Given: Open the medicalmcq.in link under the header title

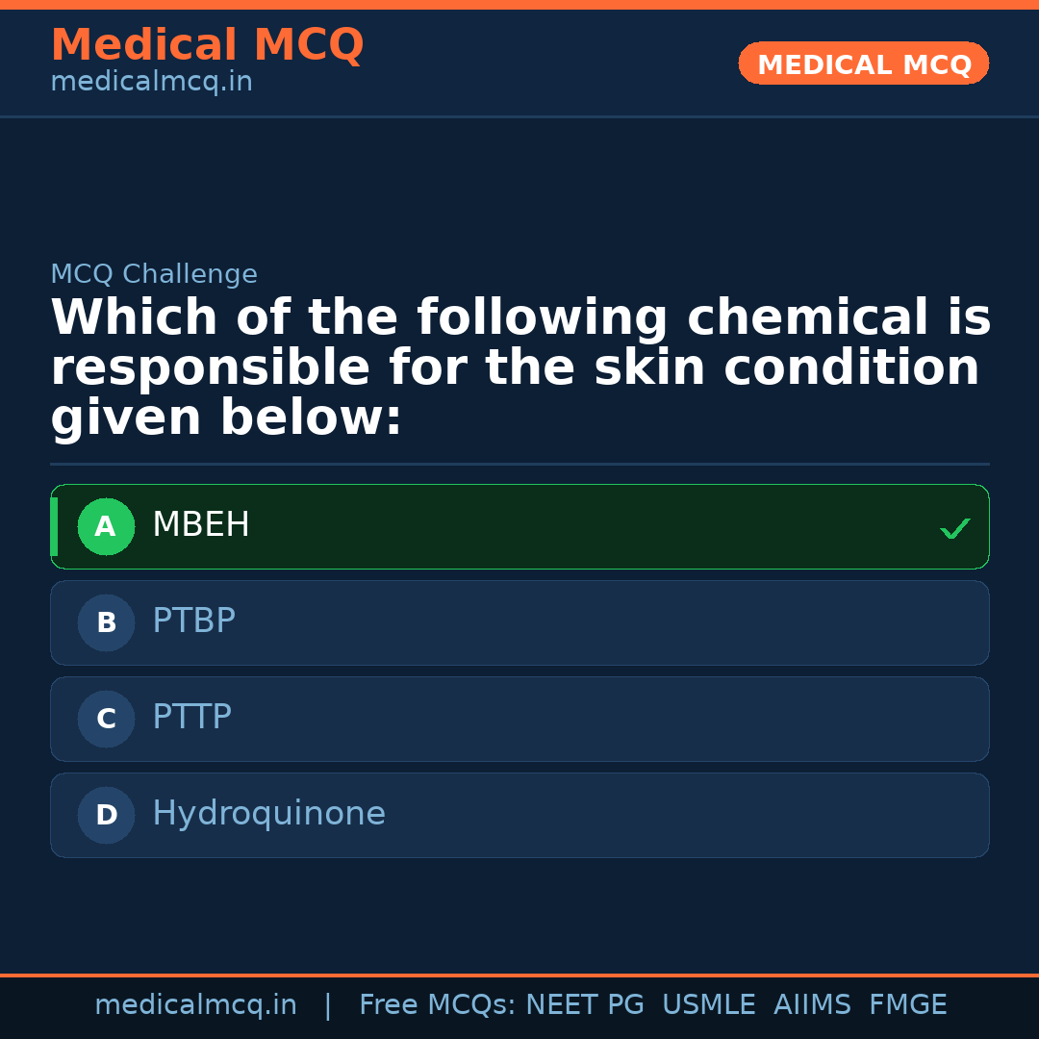Looking at the screenshot, I should (x=151, y=82).
